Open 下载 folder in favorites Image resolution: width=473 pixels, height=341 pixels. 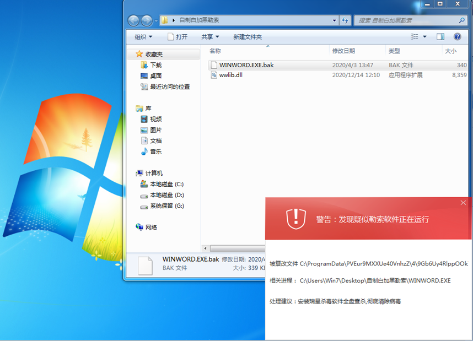[x=156, y=65]
